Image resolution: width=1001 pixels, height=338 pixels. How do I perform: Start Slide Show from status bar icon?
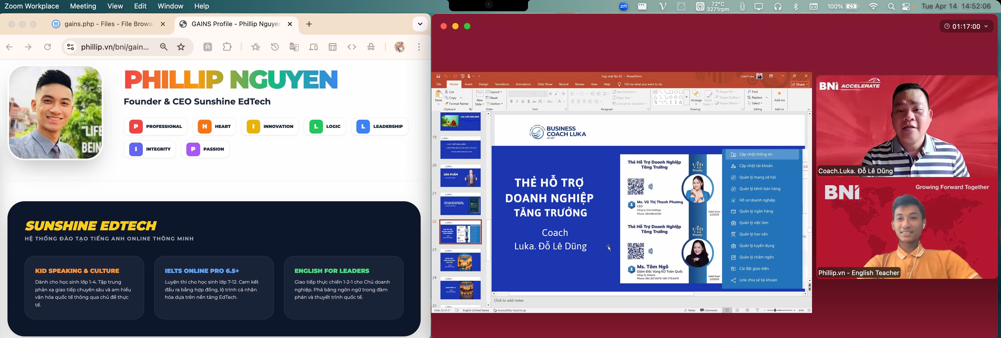pos(757,311)
